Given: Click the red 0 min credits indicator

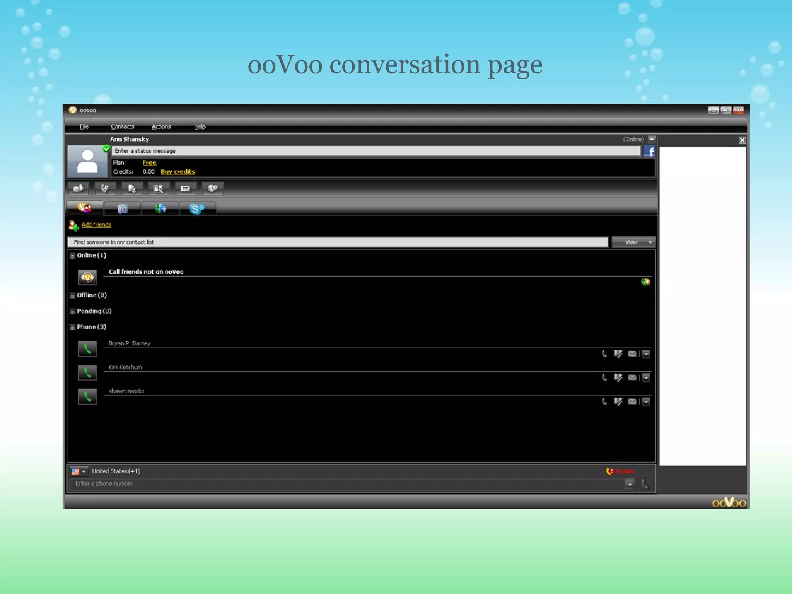Looking at the screenshot, I should 620,471.
